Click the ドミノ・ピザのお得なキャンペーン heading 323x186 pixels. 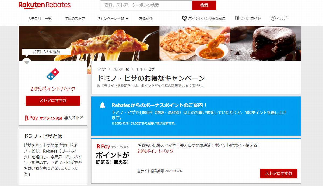pyautogui.click(x=151, y=78)
